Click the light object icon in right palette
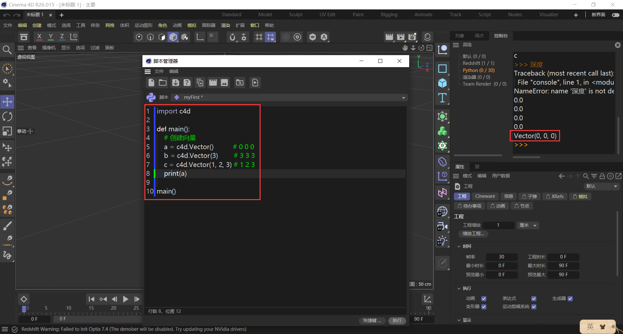623x334 pixels. tap(443, 241)
